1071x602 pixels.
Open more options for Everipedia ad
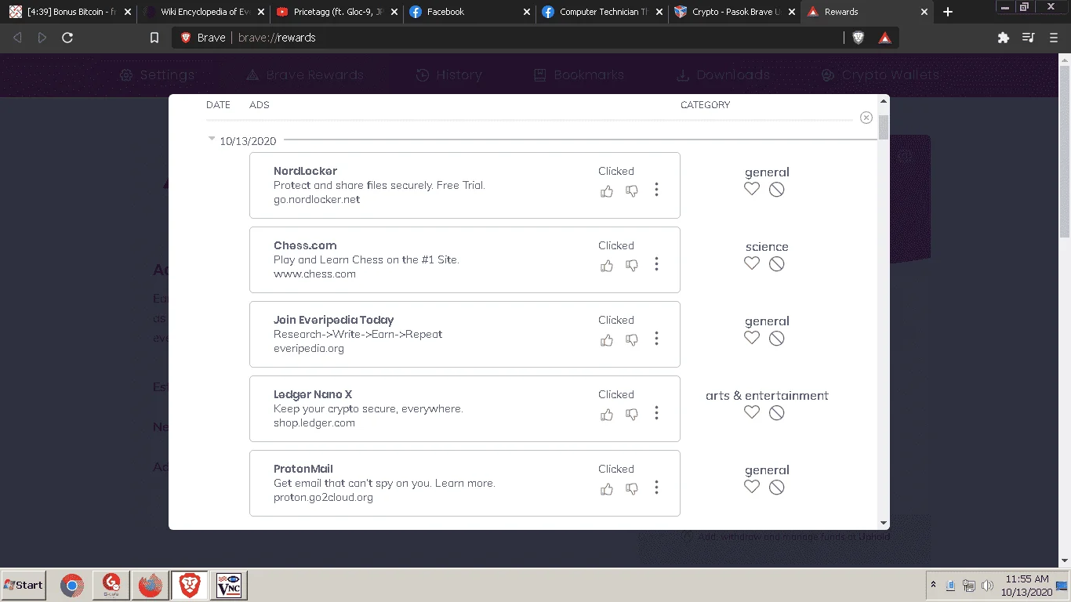656,339
